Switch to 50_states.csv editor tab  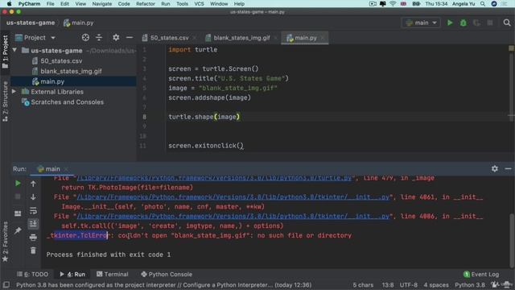pyautogui.click(x=169, y=38)
